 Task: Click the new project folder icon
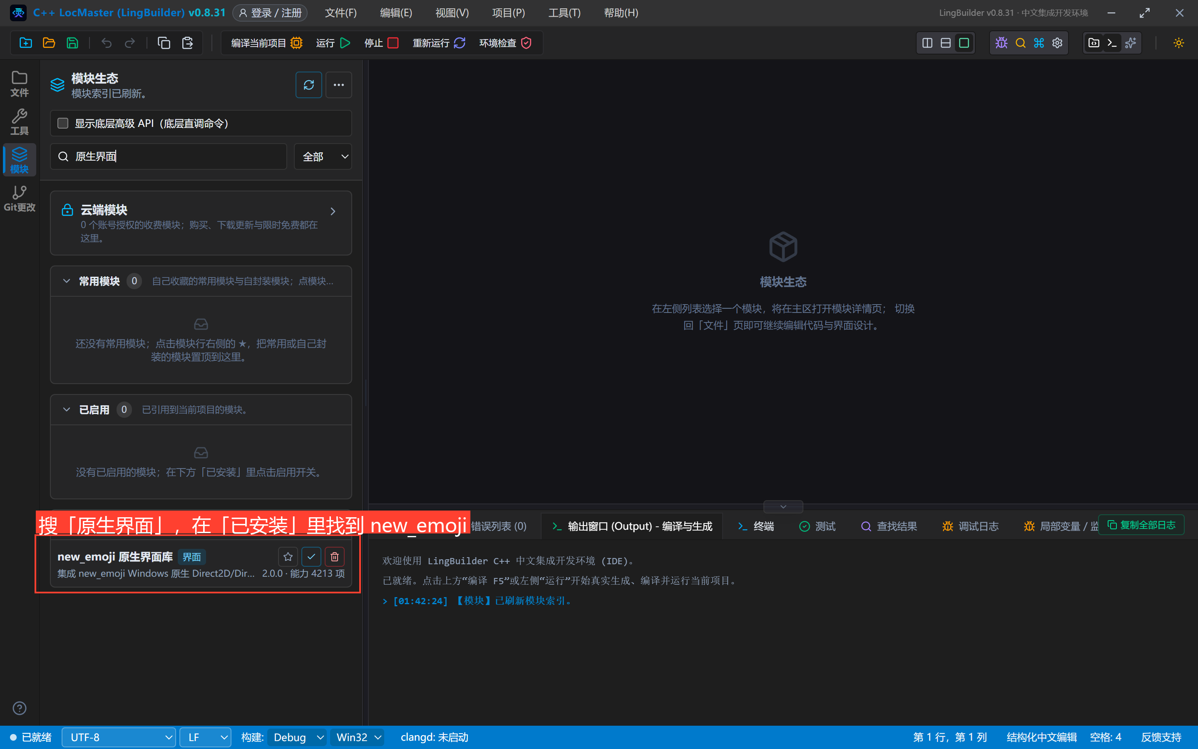26,43
